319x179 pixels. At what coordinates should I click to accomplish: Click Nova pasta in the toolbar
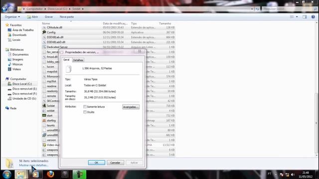pos(66,17)
